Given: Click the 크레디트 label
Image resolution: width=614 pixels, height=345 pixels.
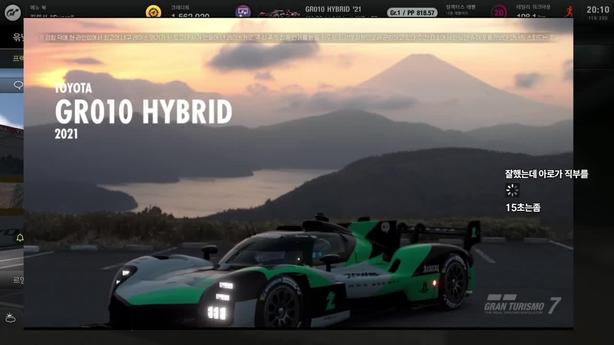Looking at the screenshot, I should point(180,8).
